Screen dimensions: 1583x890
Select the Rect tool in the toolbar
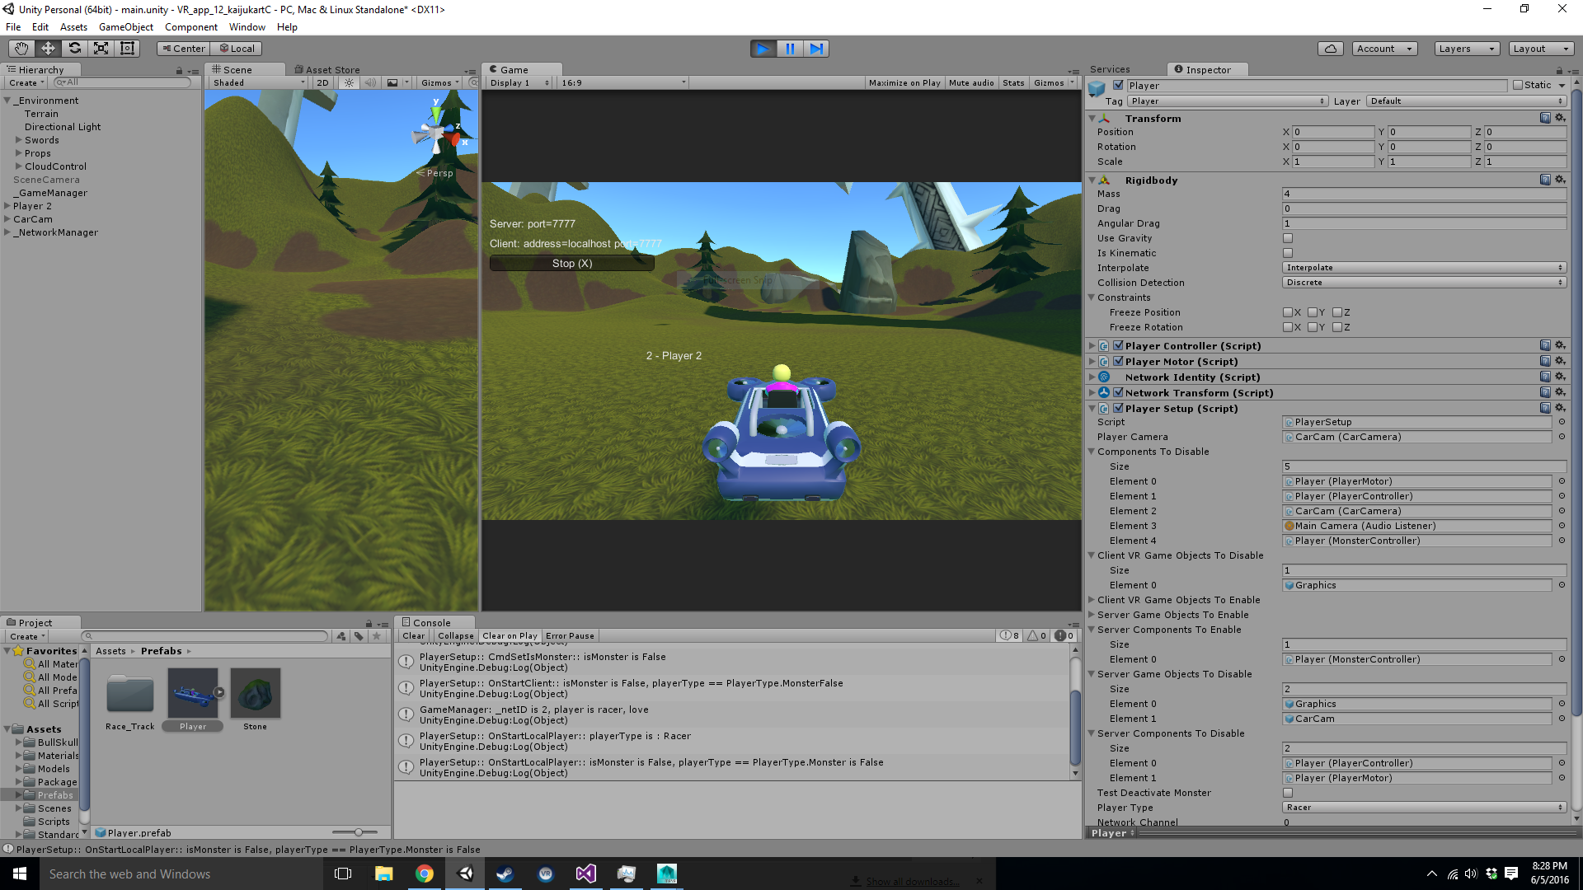click(127, 48)
